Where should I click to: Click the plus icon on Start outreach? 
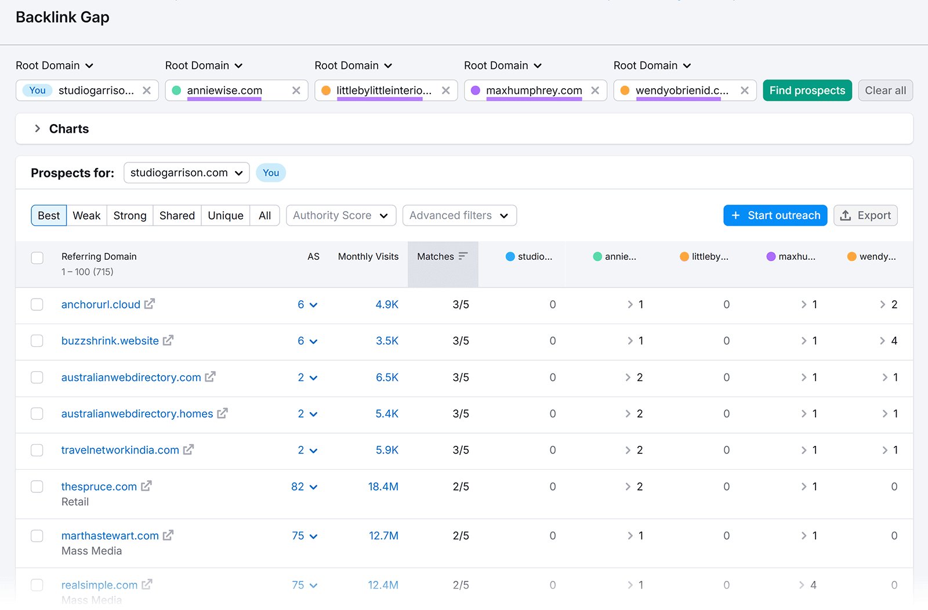[737, 215]
